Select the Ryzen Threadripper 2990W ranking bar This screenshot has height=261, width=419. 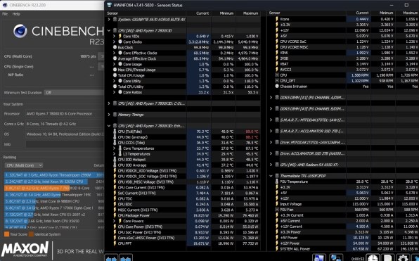(x=54, y=175)
